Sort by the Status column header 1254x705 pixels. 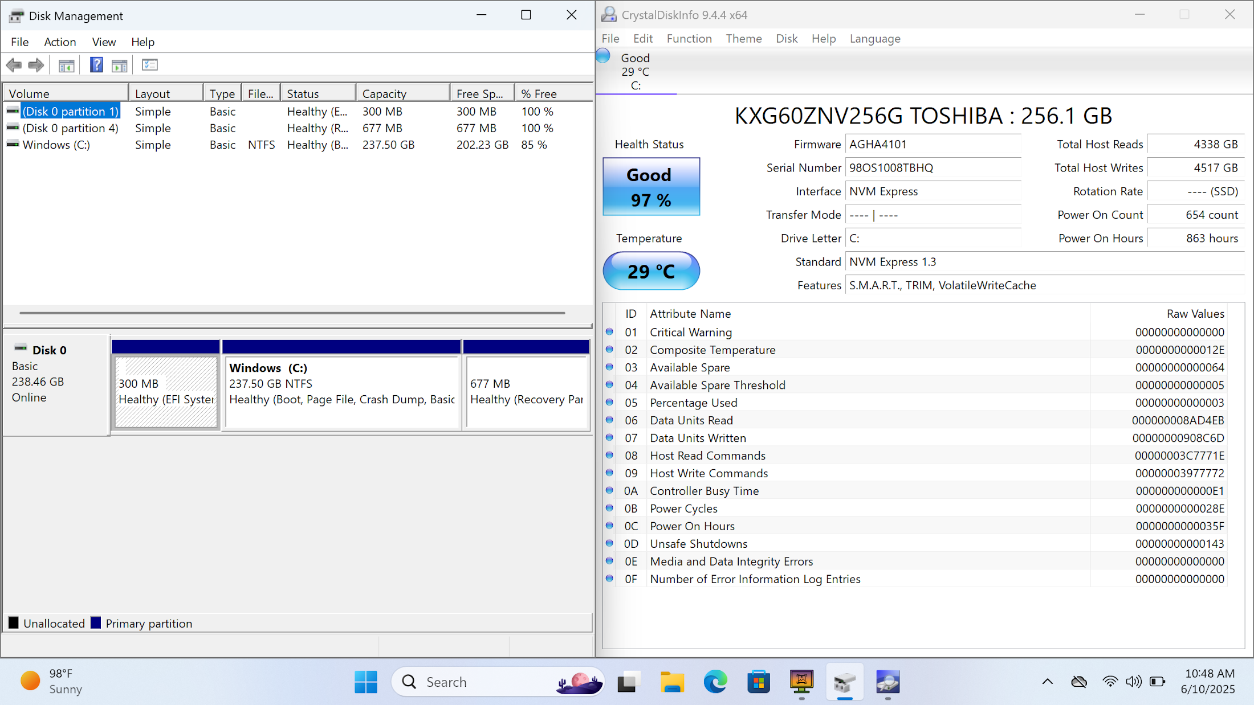click(318, 93)
